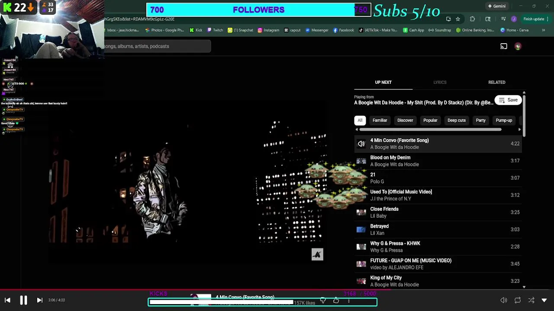Play Close Friends by Lil Baby
This screenshot has height=311, width=554.
tap(438, 213)
